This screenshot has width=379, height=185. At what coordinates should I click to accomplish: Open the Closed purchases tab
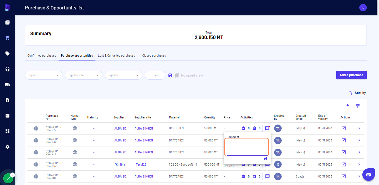tap(154, 55)
